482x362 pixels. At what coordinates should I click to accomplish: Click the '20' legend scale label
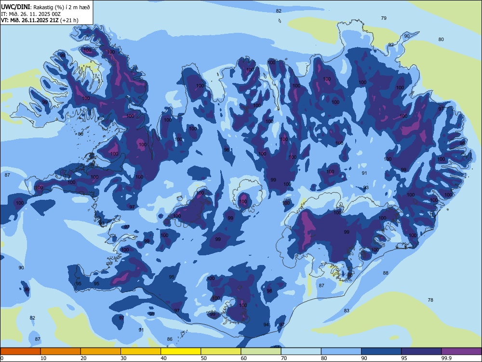click(83, 358)
